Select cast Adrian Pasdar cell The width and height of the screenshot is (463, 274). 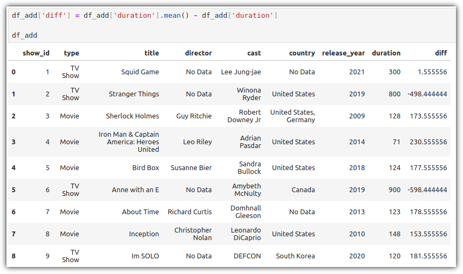[250, 142]
